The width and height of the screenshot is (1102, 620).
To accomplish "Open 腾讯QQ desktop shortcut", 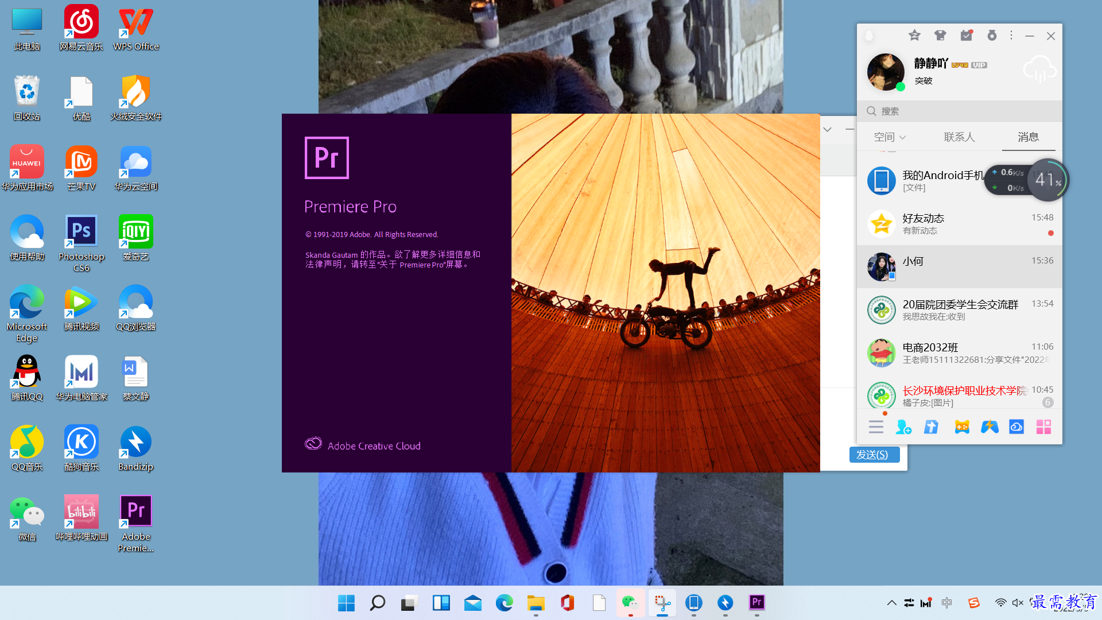I will click(27, 377).
